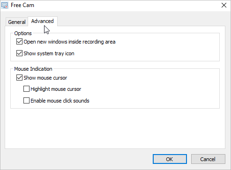
Task: Click the 'Enable mouse click sounds' label text
Action: tap(60, 101)
